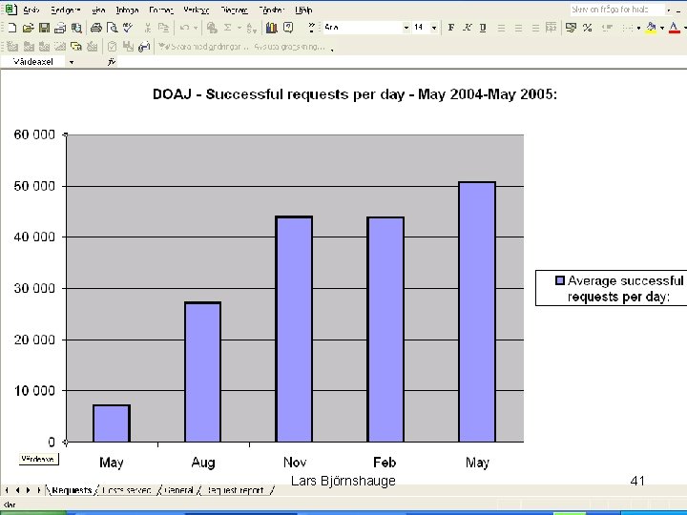Go to next sheet navigation arrow
This screenshot has height=515, width=687.
point(28,490)
